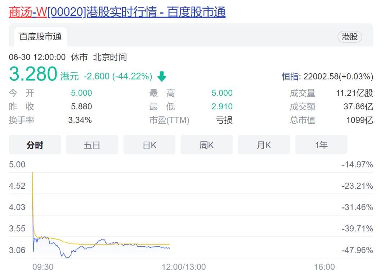This screenshot has height=275, width=389.
Task: Switch to the 五日 chart view
Action: pyautogui.click(x=92, y=145)
